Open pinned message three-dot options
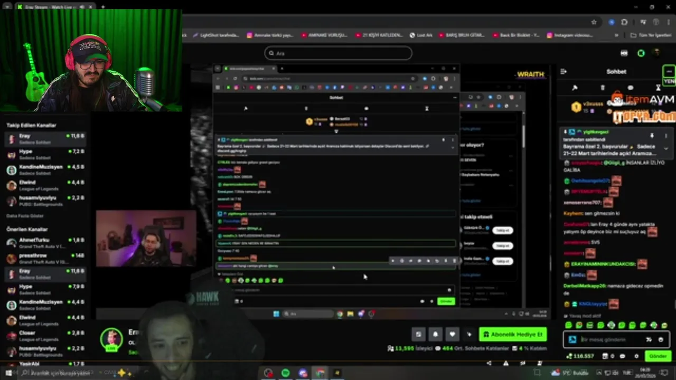The width and height of the screenshot is (676, 380). (x=665, y=136)
